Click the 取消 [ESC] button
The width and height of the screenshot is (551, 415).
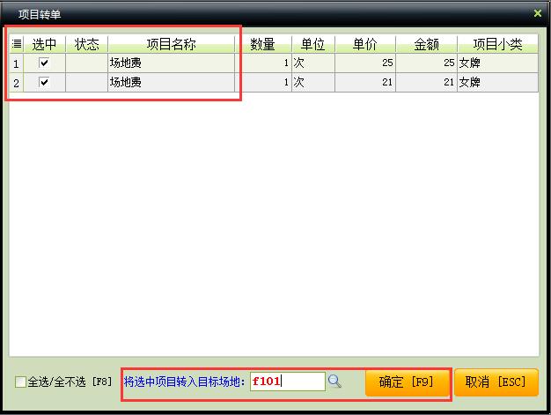point(496,382)
